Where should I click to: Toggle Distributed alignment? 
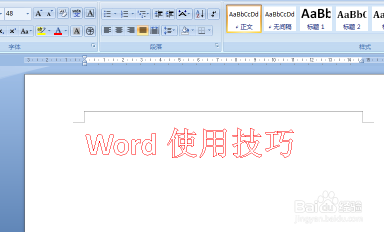[154, 30]
